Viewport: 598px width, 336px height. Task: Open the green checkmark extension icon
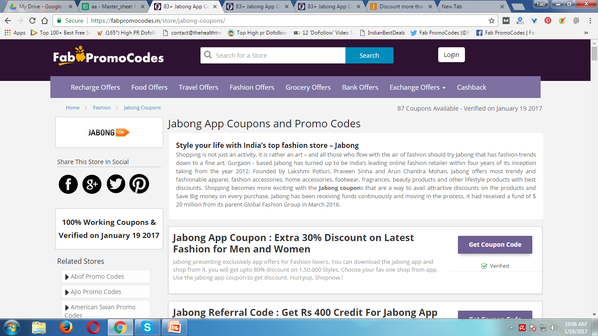pyautogui.click(x=562, y=21)
